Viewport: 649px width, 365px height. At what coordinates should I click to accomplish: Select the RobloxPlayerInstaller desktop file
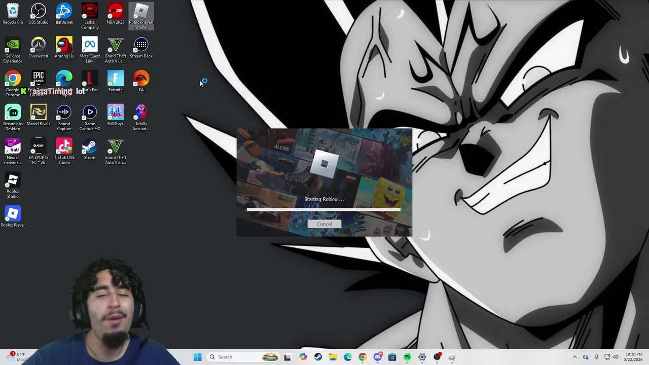pos(141,16)
